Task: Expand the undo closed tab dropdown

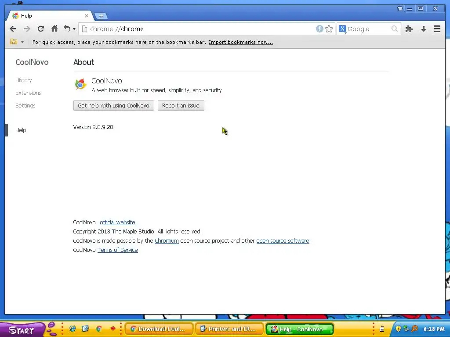Action: coord(74,29)
